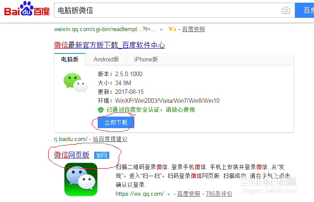Click the WinXP/Win2003/Vista environment text

167,101
